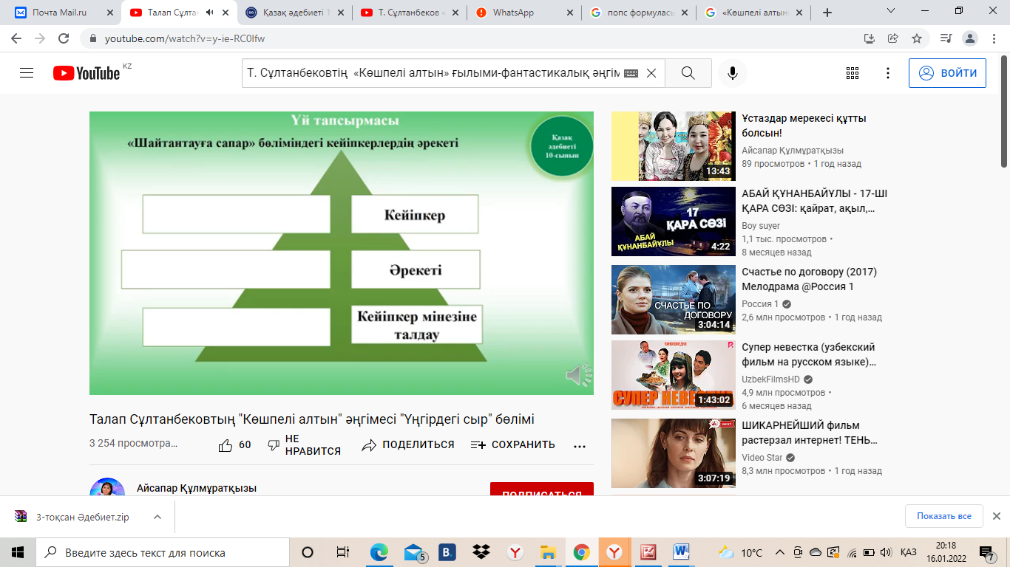The height and width of the screenshot is (567, 1010).
Task: Switch keyboard language from ҚАЗ
Action: point(909,552)
